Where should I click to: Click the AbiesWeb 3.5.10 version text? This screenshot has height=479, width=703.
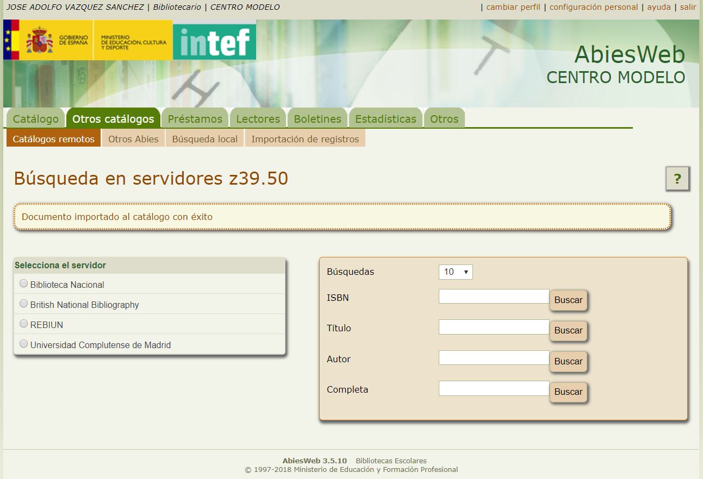(314, 461)
